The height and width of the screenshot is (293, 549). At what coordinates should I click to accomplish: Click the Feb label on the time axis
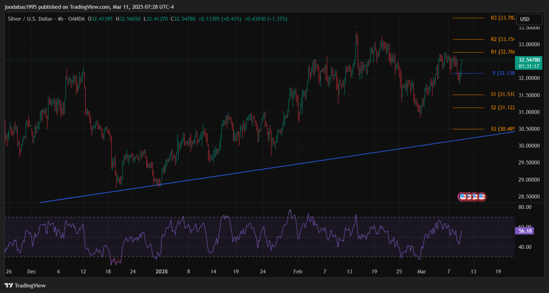[x=298, y=272]
